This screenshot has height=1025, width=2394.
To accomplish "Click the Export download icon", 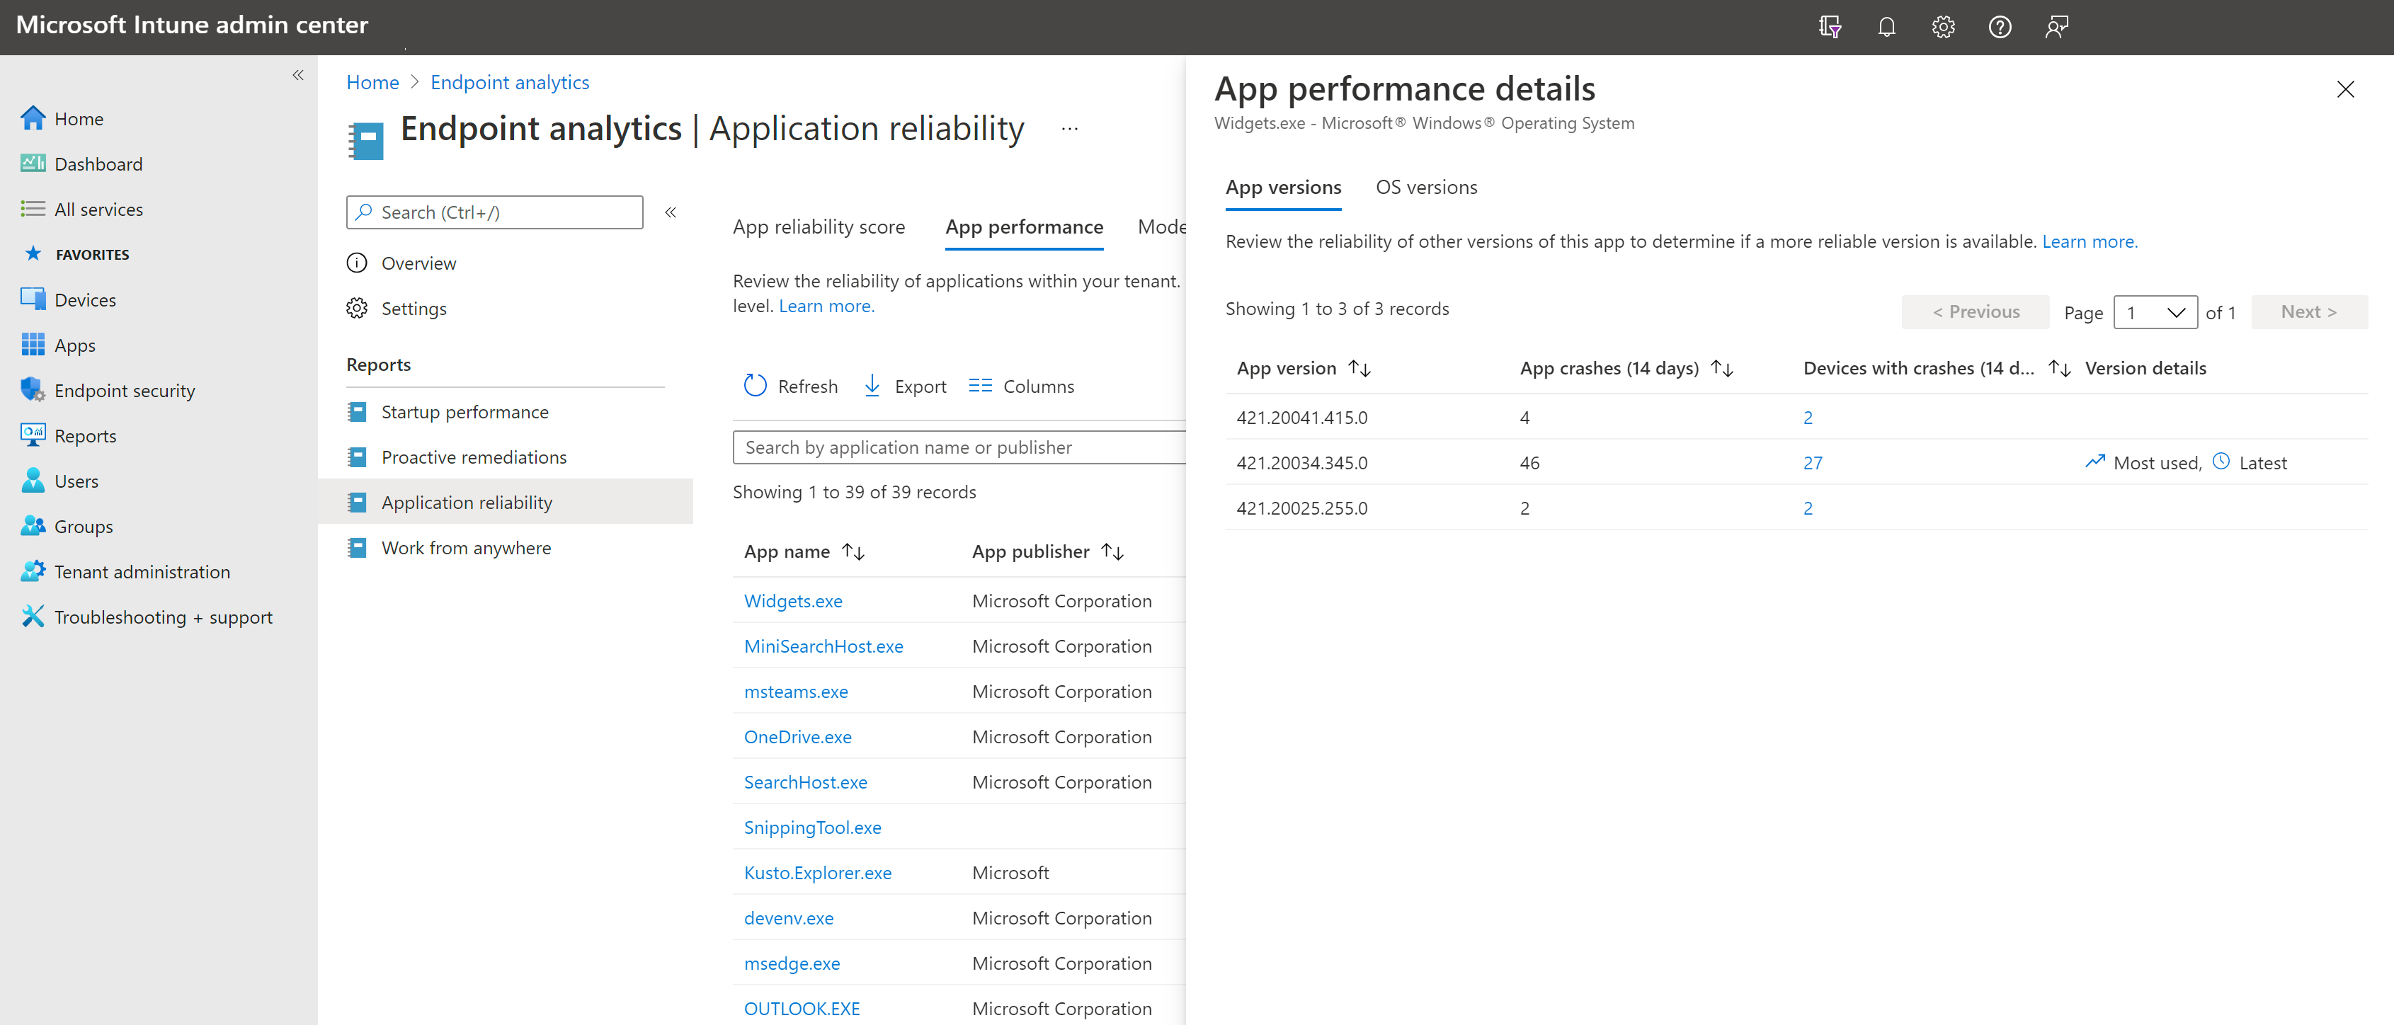I will coord(872,386).
